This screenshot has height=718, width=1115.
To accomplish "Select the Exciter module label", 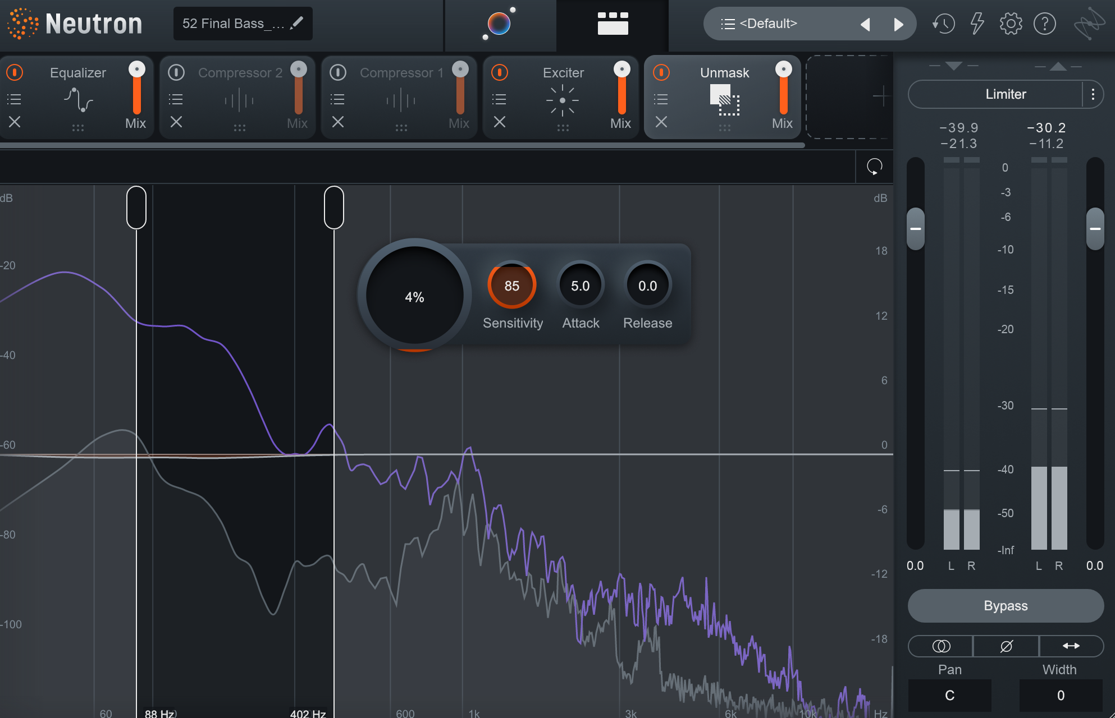I will (563, 73).
